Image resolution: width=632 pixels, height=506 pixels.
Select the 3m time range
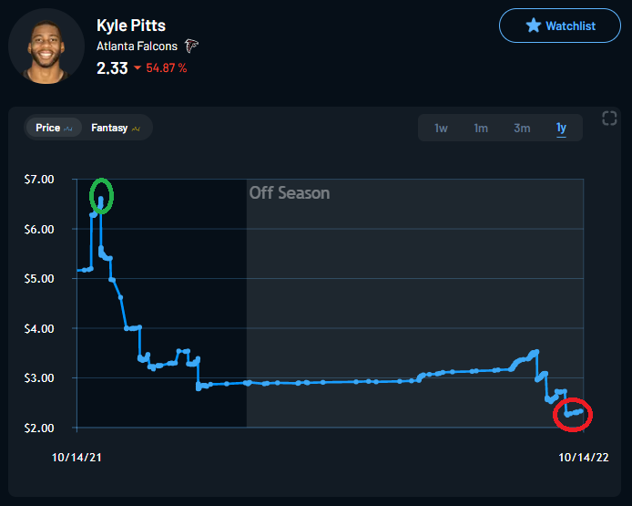tap(522, 128)
